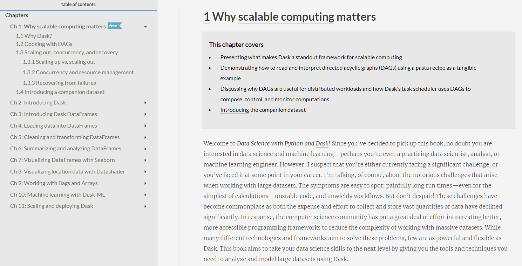Image resolution: width=522 pixels, height=266 pixels.
Task: Go to section 1.1 Why Dask?
Action: point(34,36)
